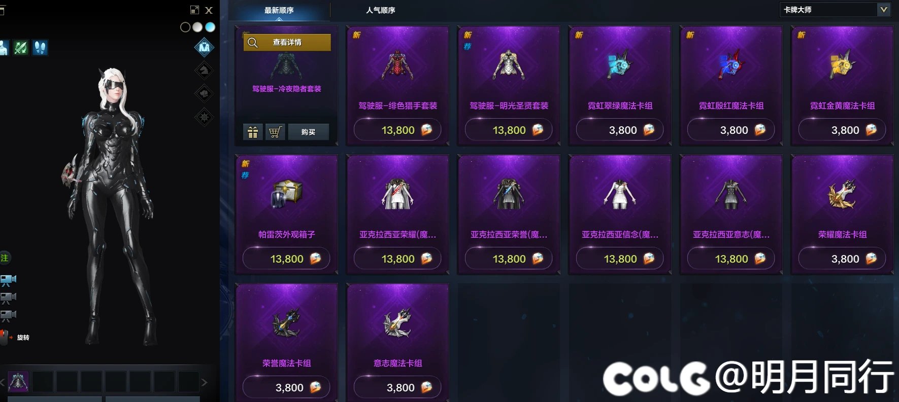Click the weapon swap sword icon

[x=20, y=48]
